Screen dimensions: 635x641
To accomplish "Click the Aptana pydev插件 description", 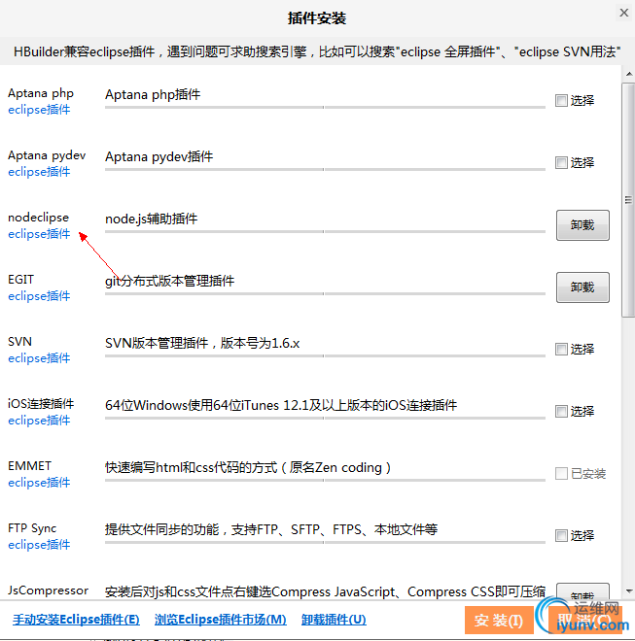I will (159, 157).
